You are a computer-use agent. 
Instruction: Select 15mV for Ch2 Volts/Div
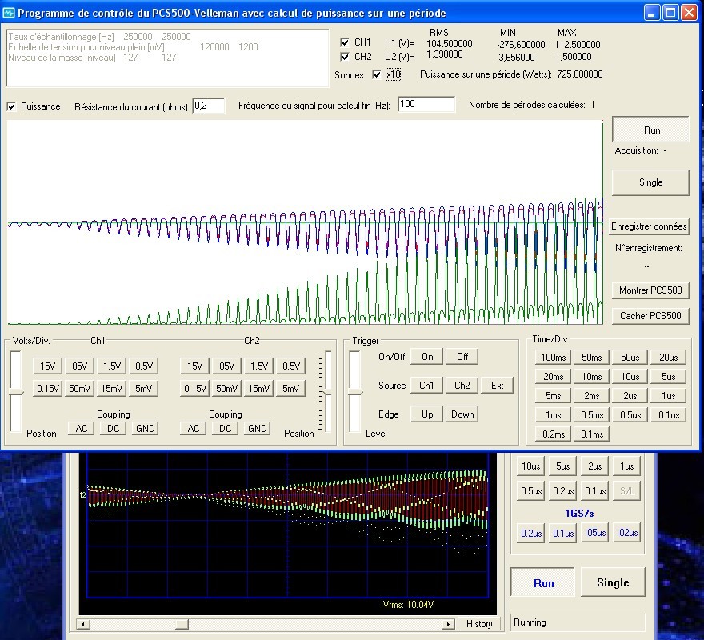coord(259,389)
